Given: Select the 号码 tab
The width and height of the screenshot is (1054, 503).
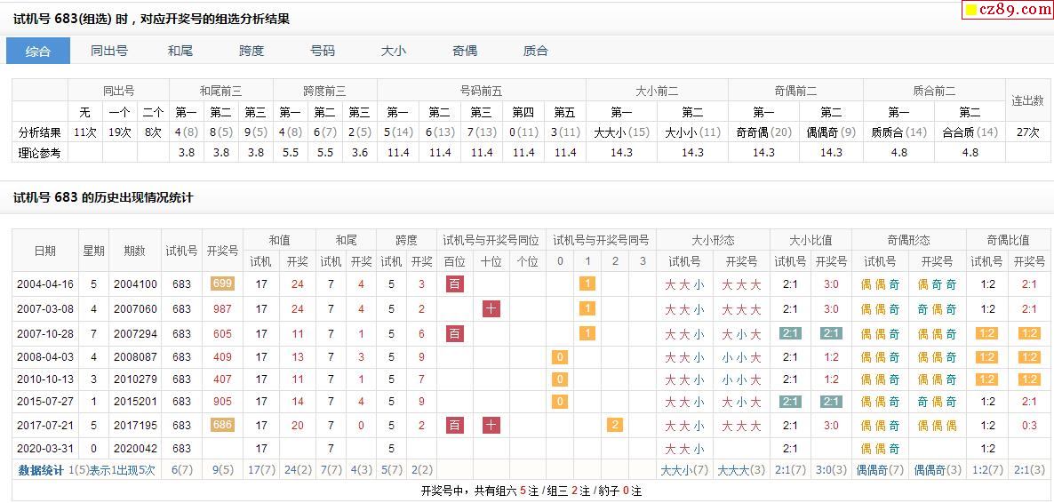Looking at the screenshot, I should coord(323,51).
